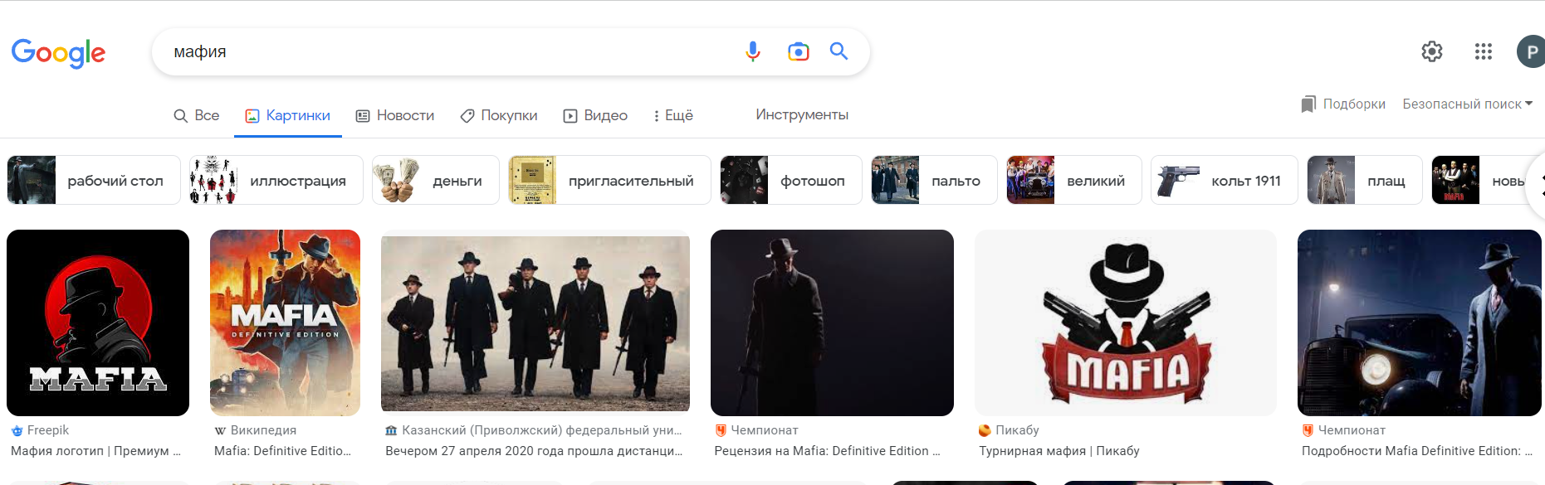Click the search field containing мафия
This screenshot has width=1545, height=485.
point(448,51)
